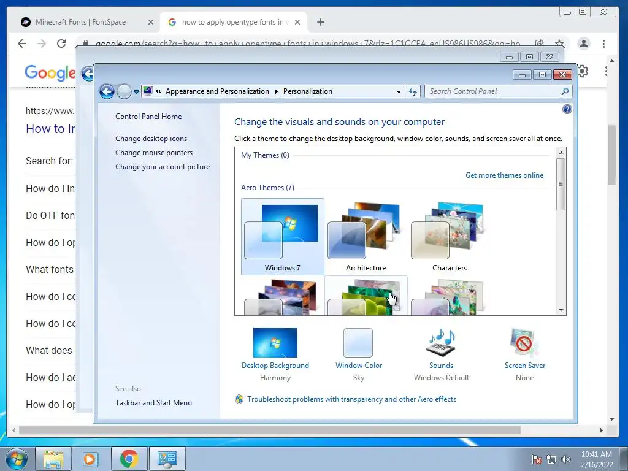Close the Minecraft Fonts tab in Chrome

(x=151, y=22)
